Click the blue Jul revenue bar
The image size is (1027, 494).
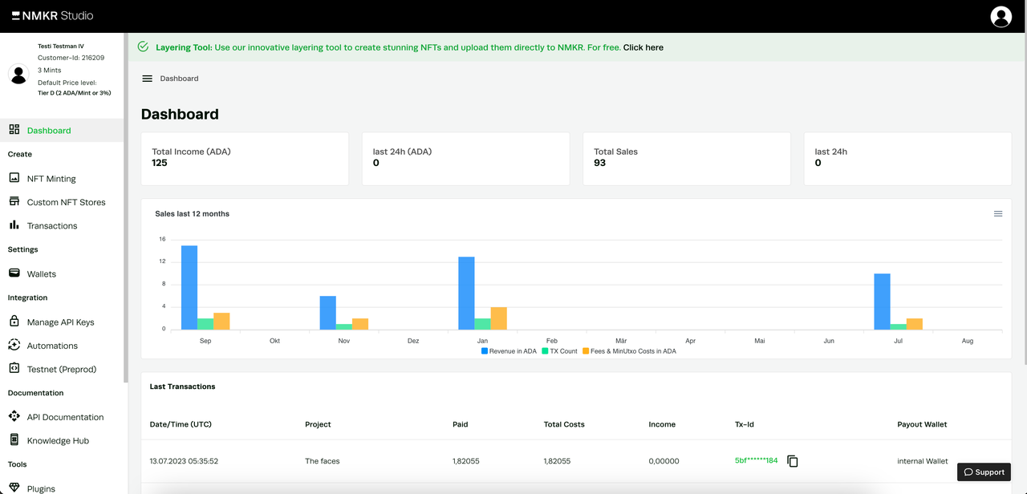click(882, 302)
